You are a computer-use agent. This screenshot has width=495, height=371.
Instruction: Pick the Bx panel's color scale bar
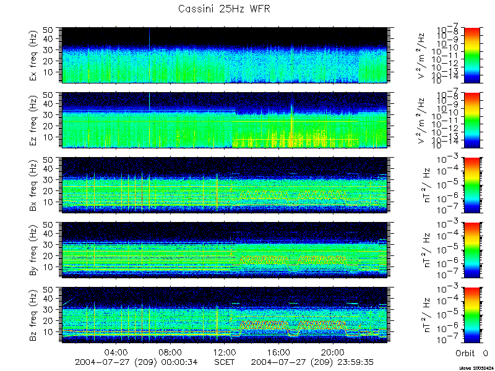coord(471,185)
